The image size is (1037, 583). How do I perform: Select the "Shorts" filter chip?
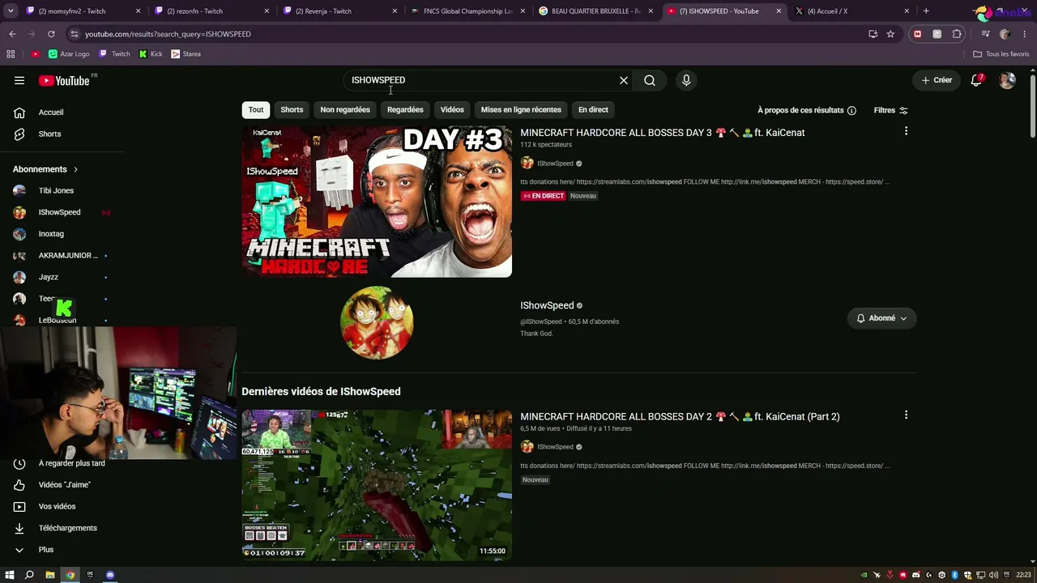[x=292, y=110]
